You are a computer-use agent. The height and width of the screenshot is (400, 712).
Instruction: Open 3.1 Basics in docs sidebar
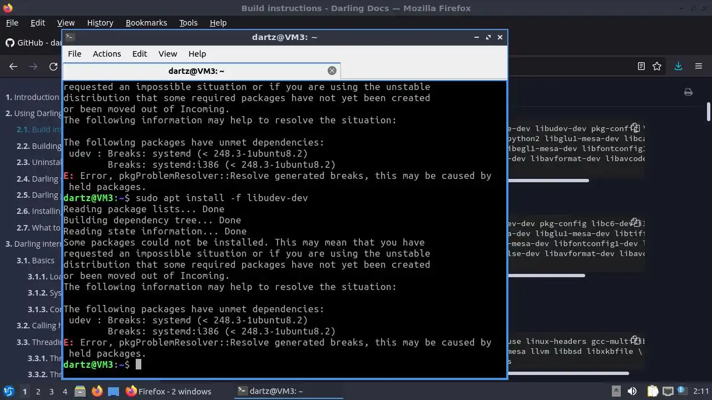coord(36,261)
